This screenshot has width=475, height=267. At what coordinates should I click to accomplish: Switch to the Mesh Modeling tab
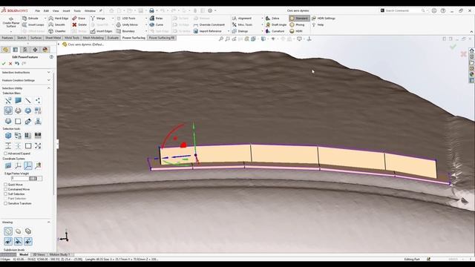click(93, 38)
